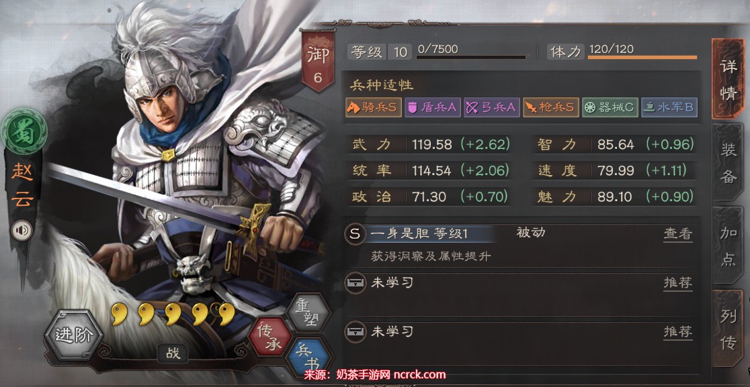Tap the gold star rating row

point(173,313)
